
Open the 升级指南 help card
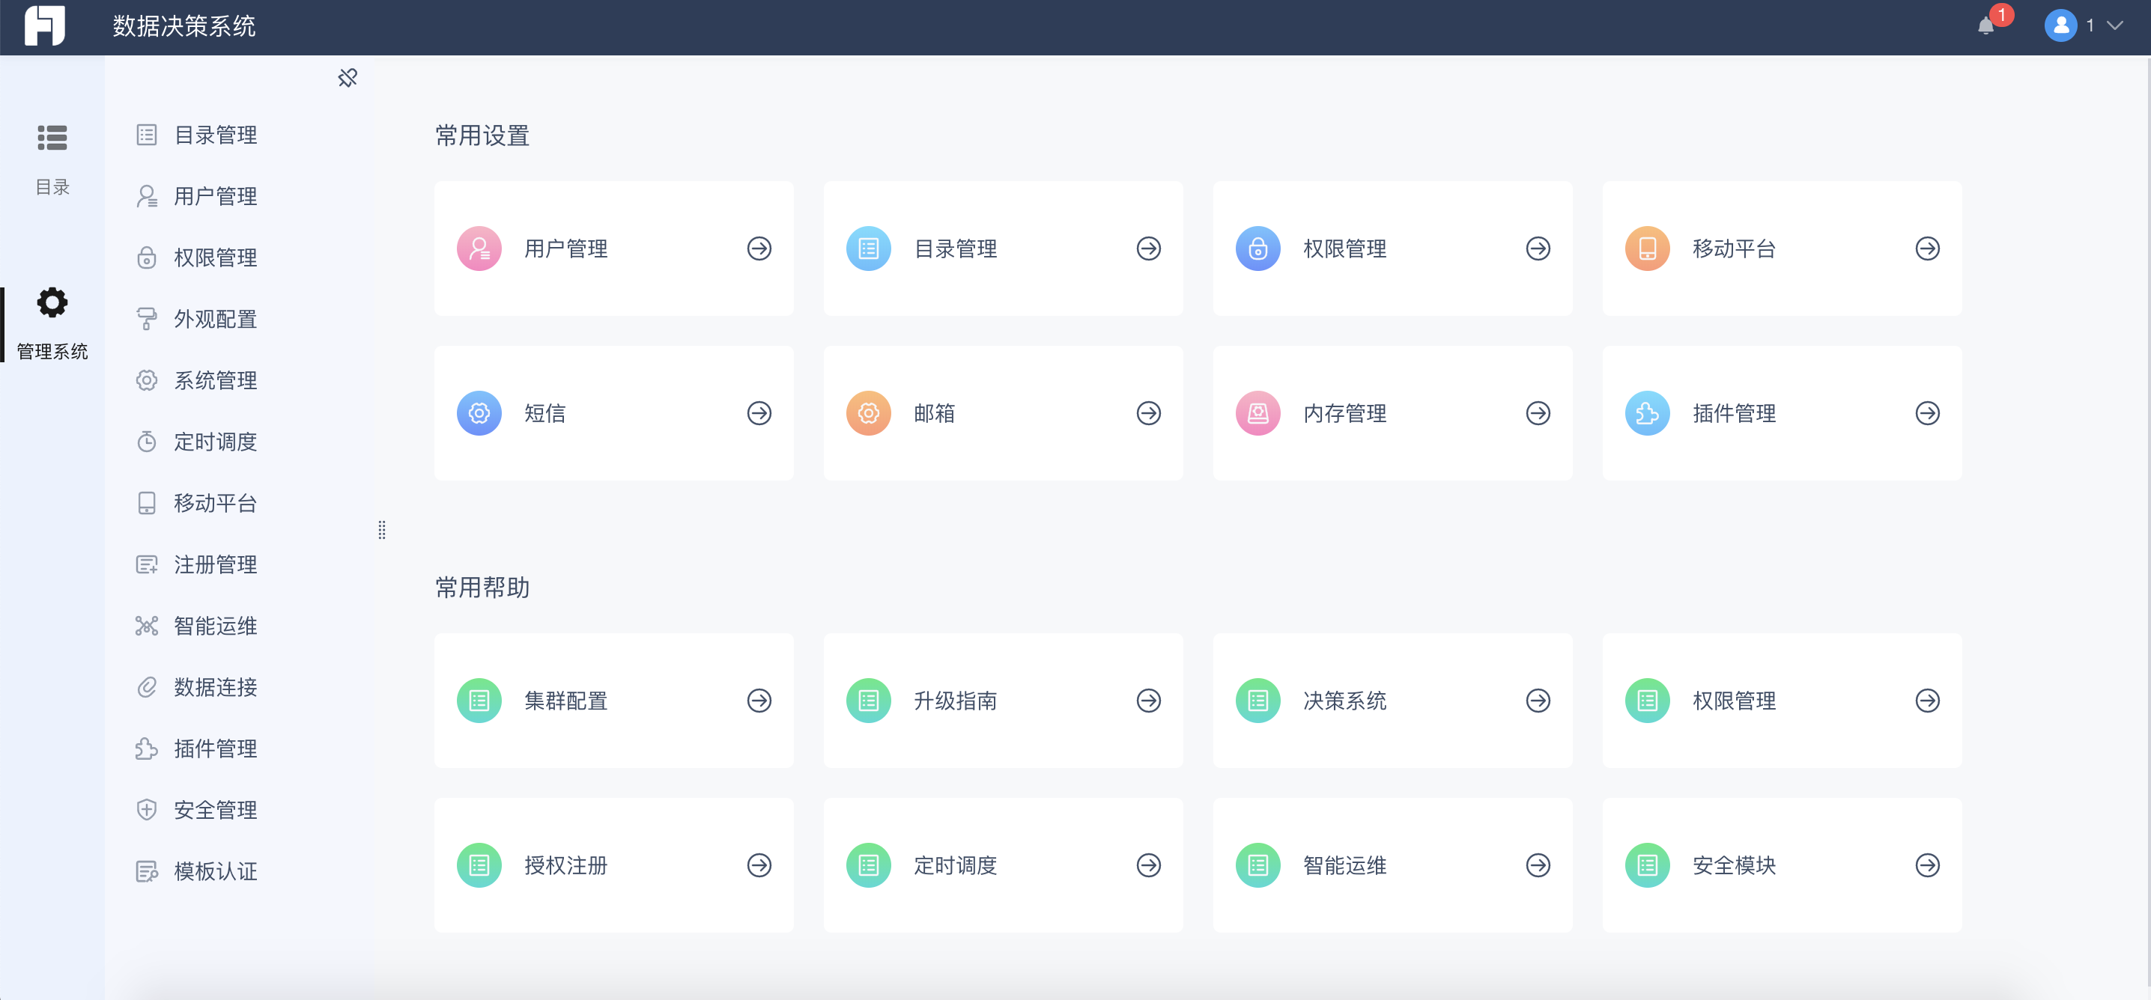click(1003, 701)
